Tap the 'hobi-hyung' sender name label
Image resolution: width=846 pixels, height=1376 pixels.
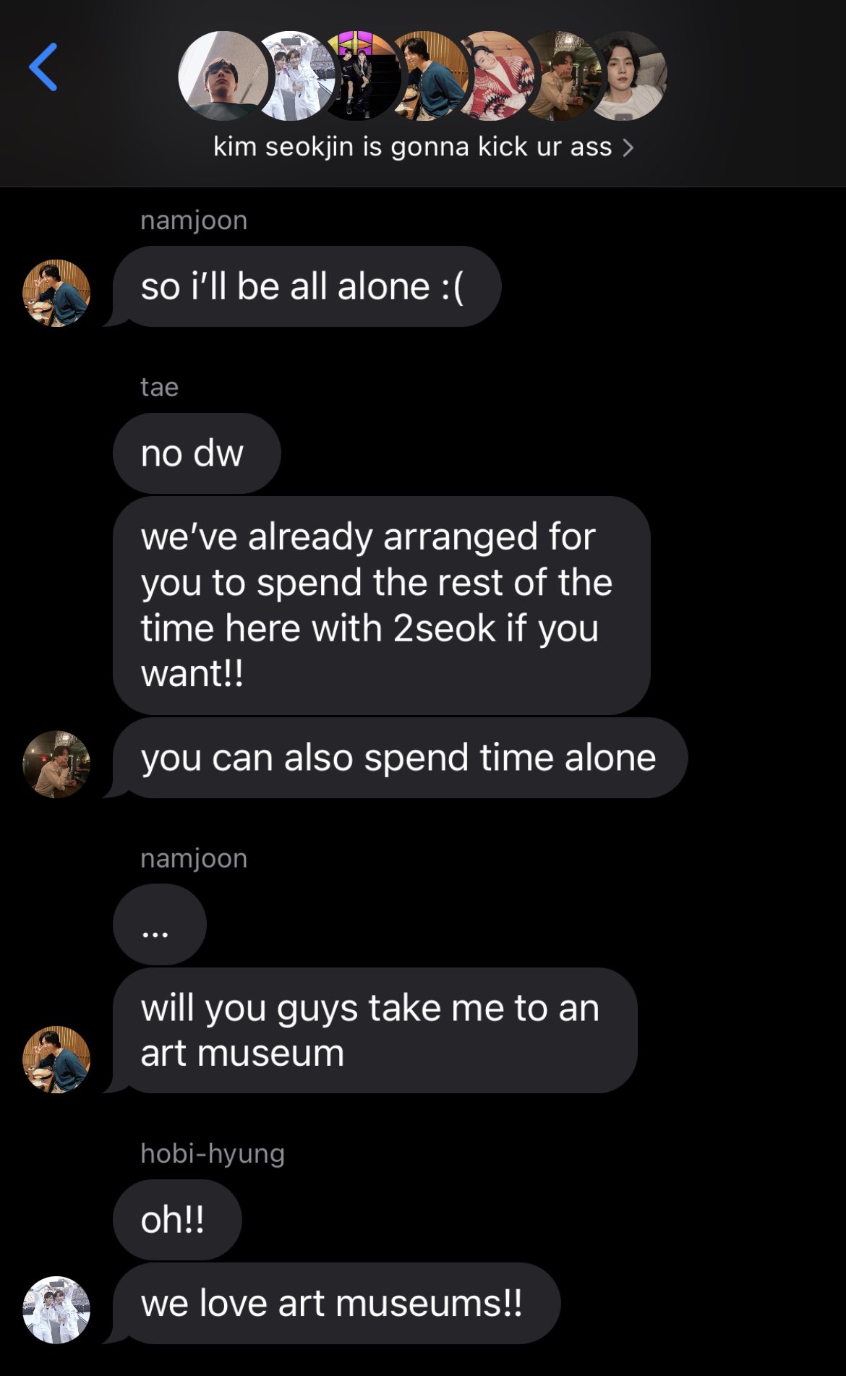pos(213,1153)
